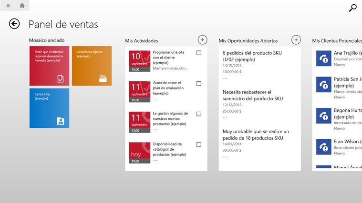Screen dimensions: 362x203
Task: Select 'Necesita reabastecer el suministro' opportunity
Action: (253, 95)
